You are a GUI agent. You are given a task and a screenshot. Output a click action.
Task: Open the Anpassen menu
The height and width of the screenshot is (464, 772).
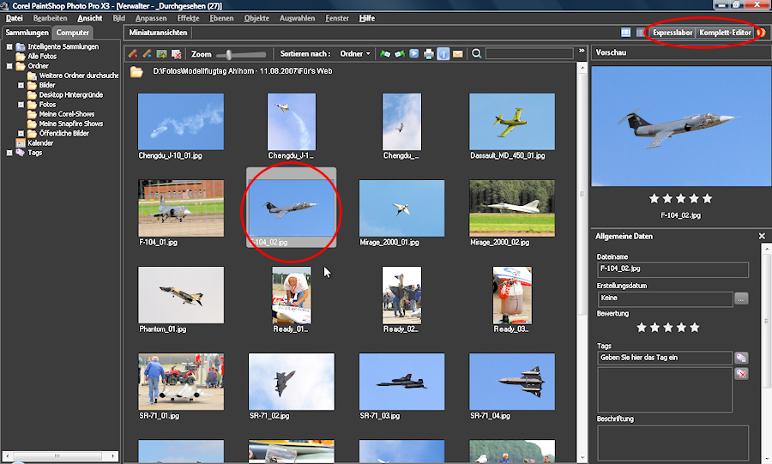coord(151,18)
